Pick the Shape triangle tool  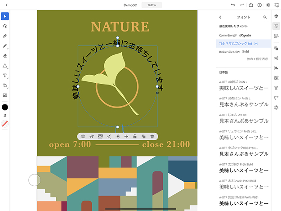click(x=5, y=66)
